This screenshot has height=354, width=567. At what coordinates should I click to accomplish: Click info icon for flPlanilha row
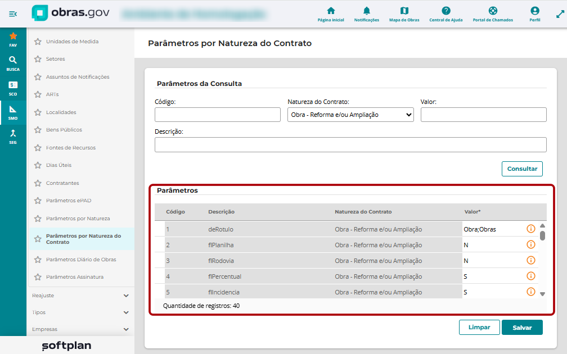(530, 244)
